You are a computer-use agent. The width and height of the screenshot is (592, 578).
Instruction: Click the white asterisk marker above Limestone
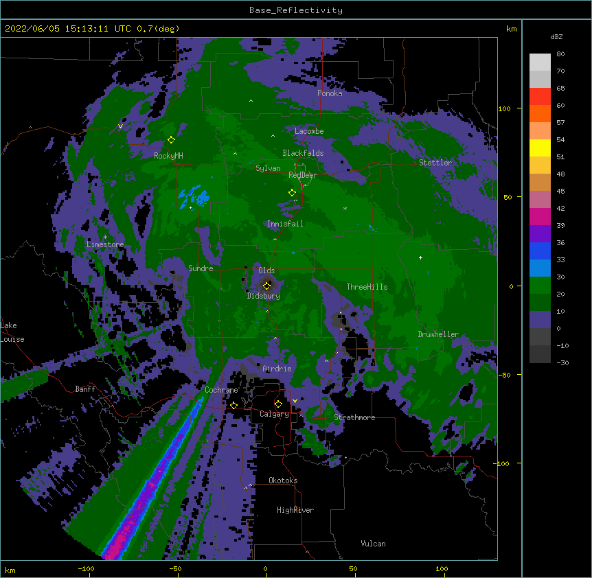[x=105, y=238]
